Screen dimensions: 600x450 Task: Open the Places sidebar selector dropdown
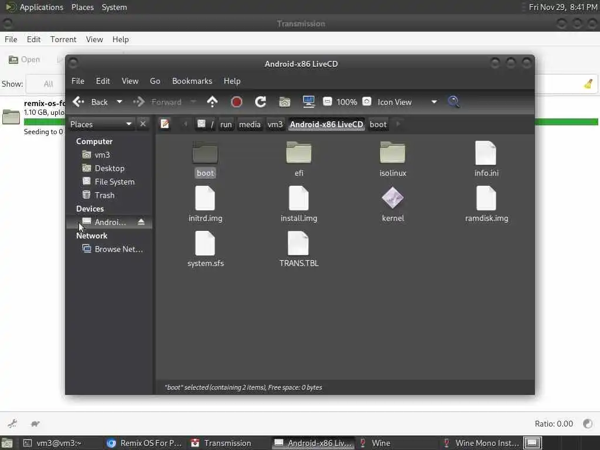(x=101, y=124)
